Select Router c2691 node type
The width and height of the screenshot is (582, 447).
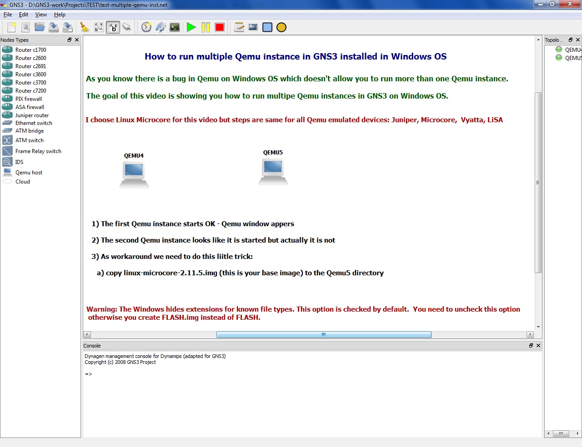tap(31, 66)
